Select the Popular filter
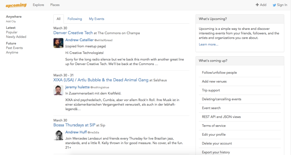The width and height of the screenshot is (291, 155). click(x=12, y=32)
